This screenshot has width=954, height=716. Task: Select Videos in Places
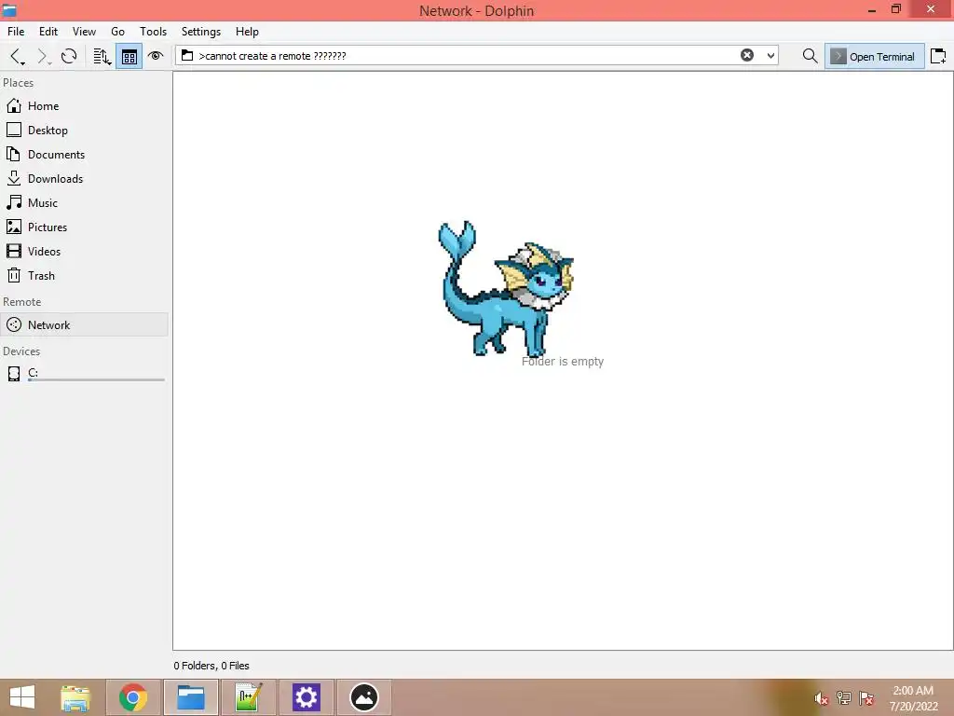(x=85, y=252)
